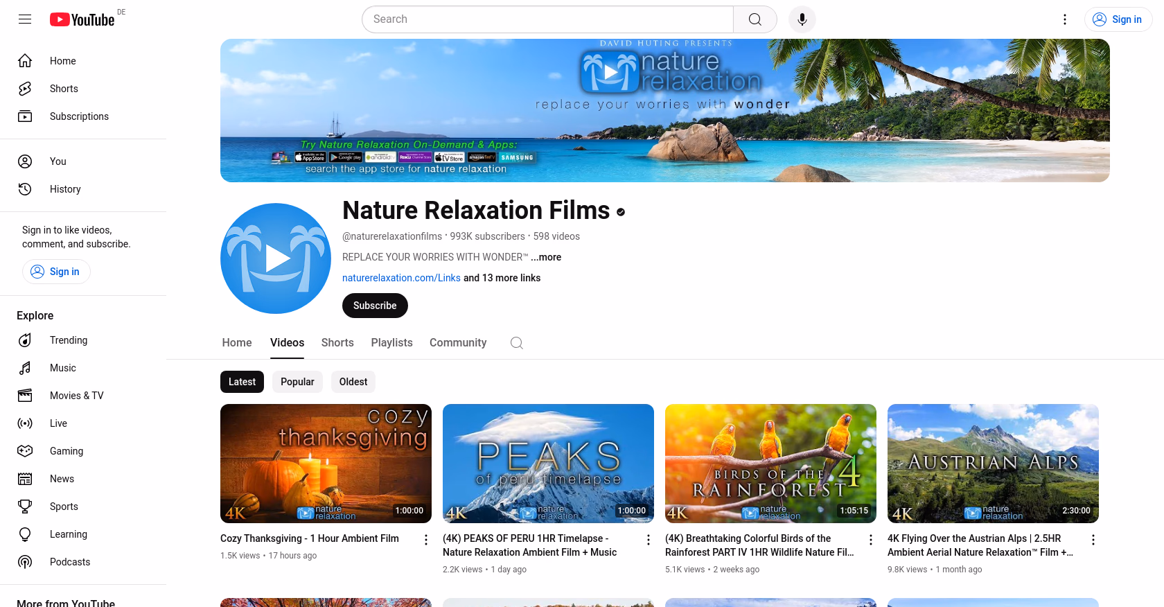Open Subscriptions in sidebar

(83, 116)
